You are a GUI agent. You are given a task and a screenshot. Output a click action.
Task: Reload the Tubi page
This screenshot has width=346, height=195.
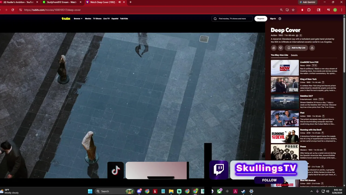click(x=13, y=10)
